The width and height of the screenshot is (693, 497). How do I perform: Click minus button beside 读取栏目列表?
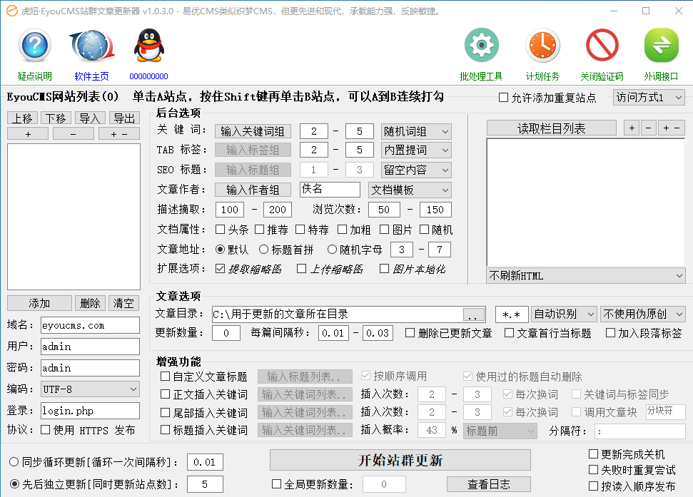pos(648,128)
